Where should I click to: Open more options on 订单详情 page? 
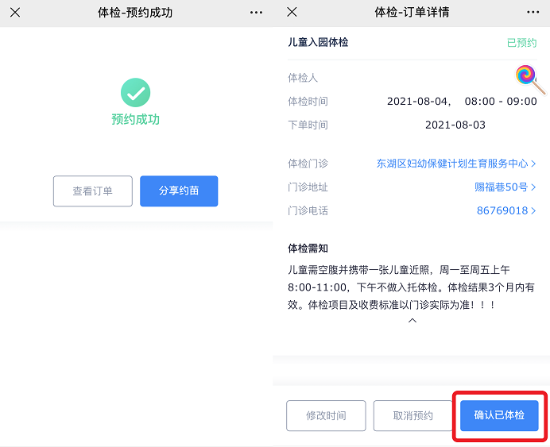point(533,13)
